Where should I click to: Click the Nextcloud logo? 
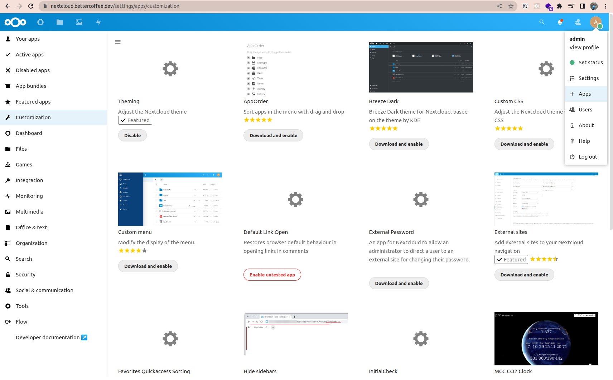pos(15,22)
